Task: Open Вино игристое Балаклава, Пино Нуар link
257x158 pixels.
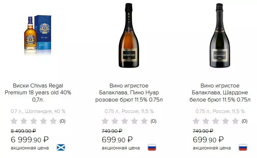Action: tap(129, 92)
